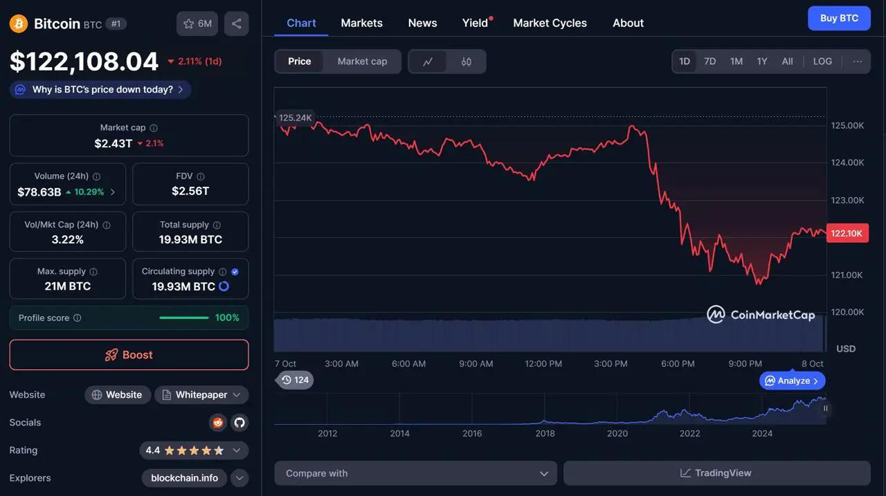Screen dimensions: 886x496
Task: Click the Buy BTC button
Action: coord(839,19)
